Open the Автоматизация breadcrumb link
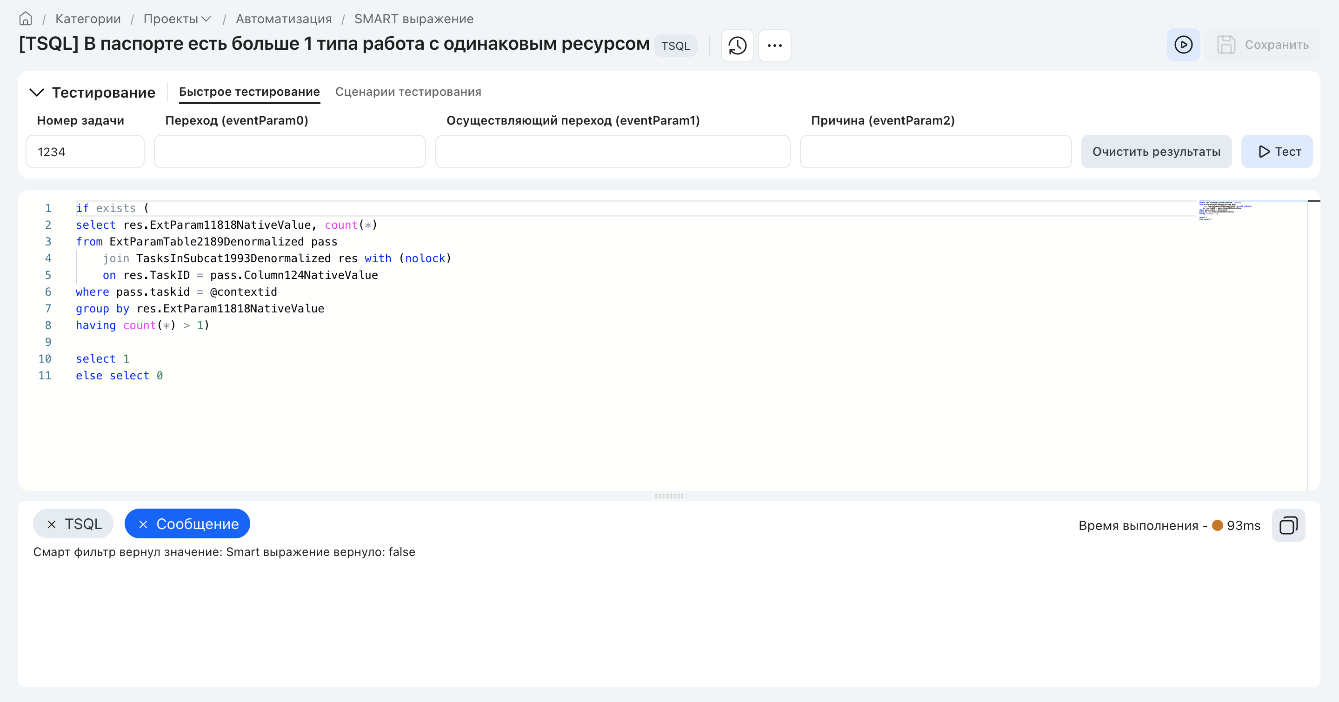This screenshot has width=1339, height=702. pos(284,19)
